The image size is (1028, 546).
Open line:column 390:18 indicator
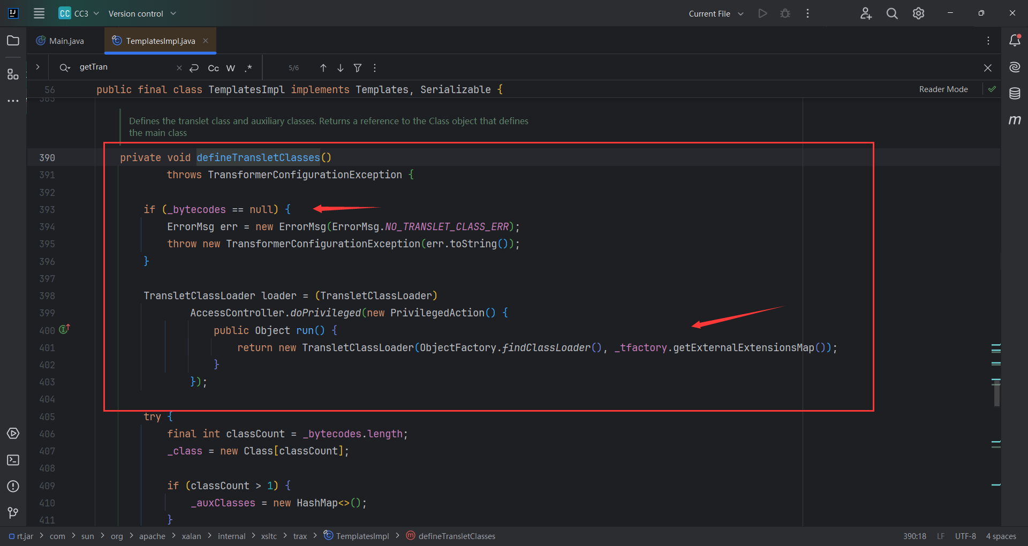coord(914,536)
